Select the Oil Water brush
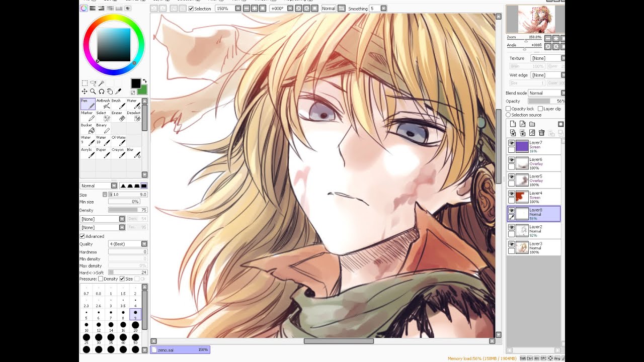Viewport: 644px width, 362px height. (118, 141)
